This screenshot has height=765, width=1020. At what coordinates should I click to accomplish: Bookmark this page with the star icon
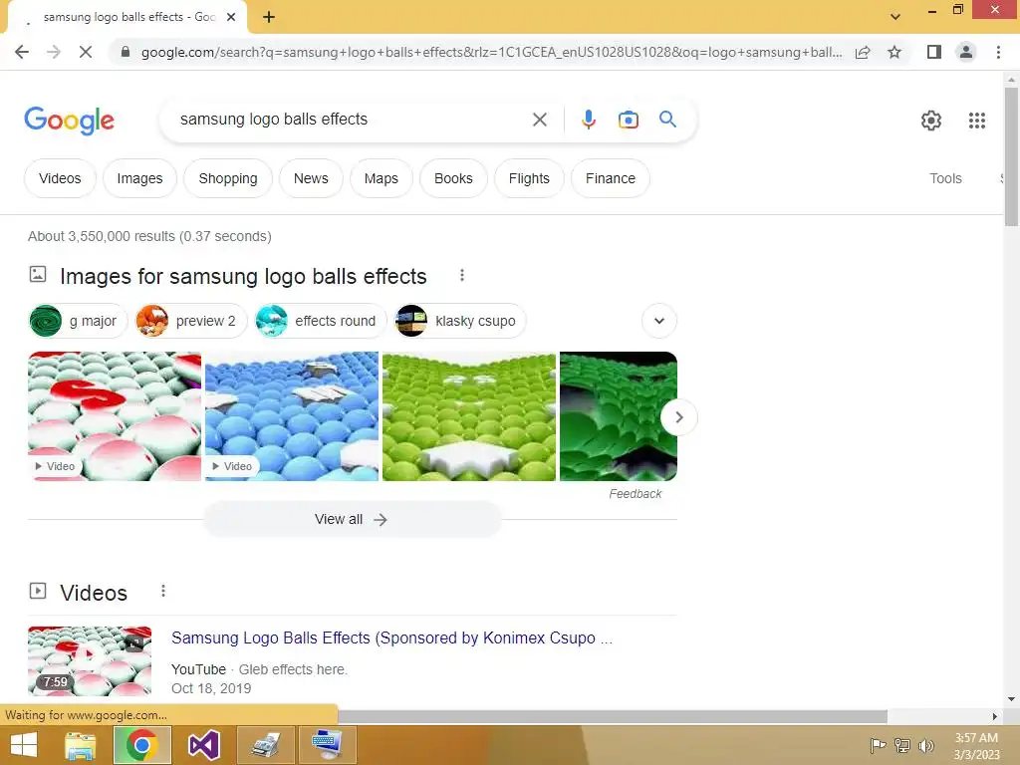coord(894,52)
